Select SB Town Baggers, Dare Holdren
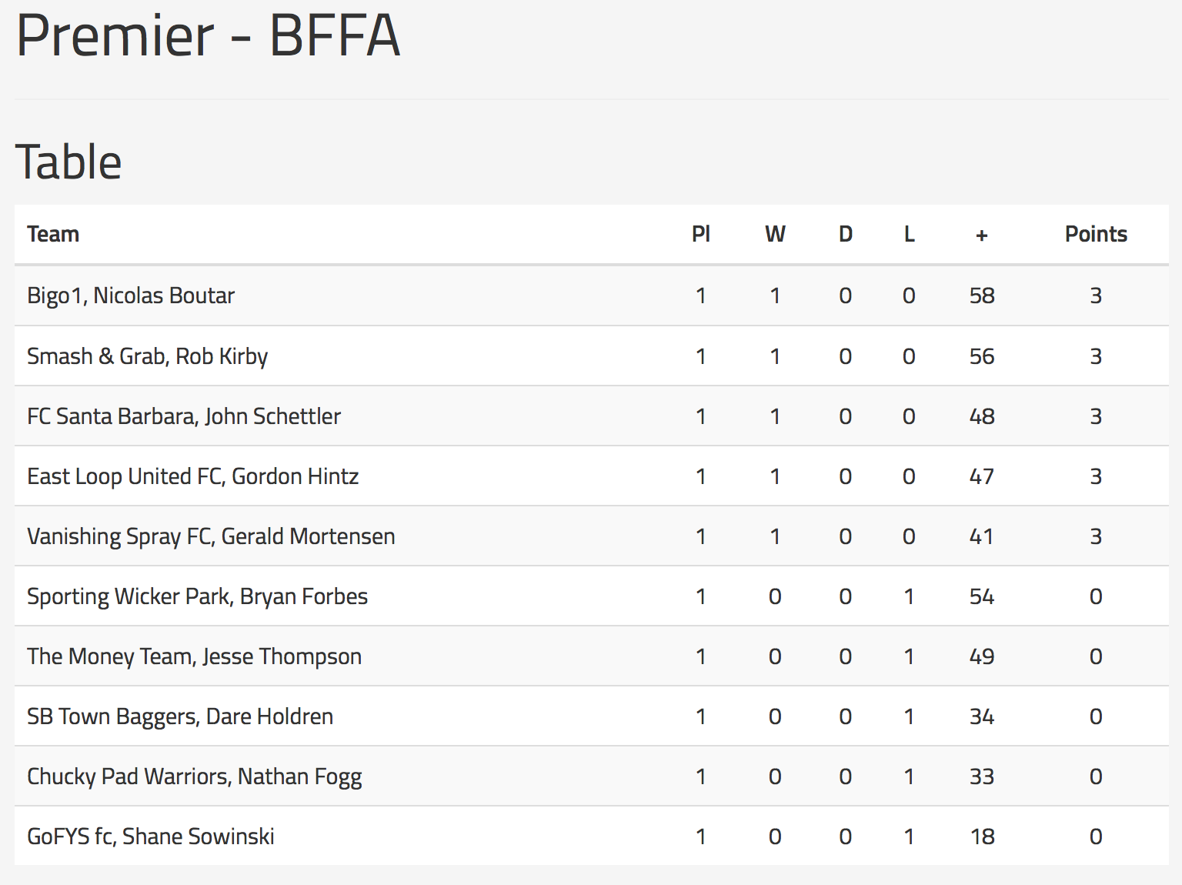 (591, 716)
